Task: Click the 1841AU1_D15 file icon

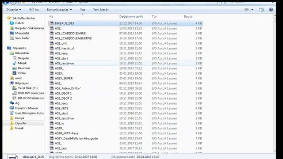Action: [x=52, y=23]
